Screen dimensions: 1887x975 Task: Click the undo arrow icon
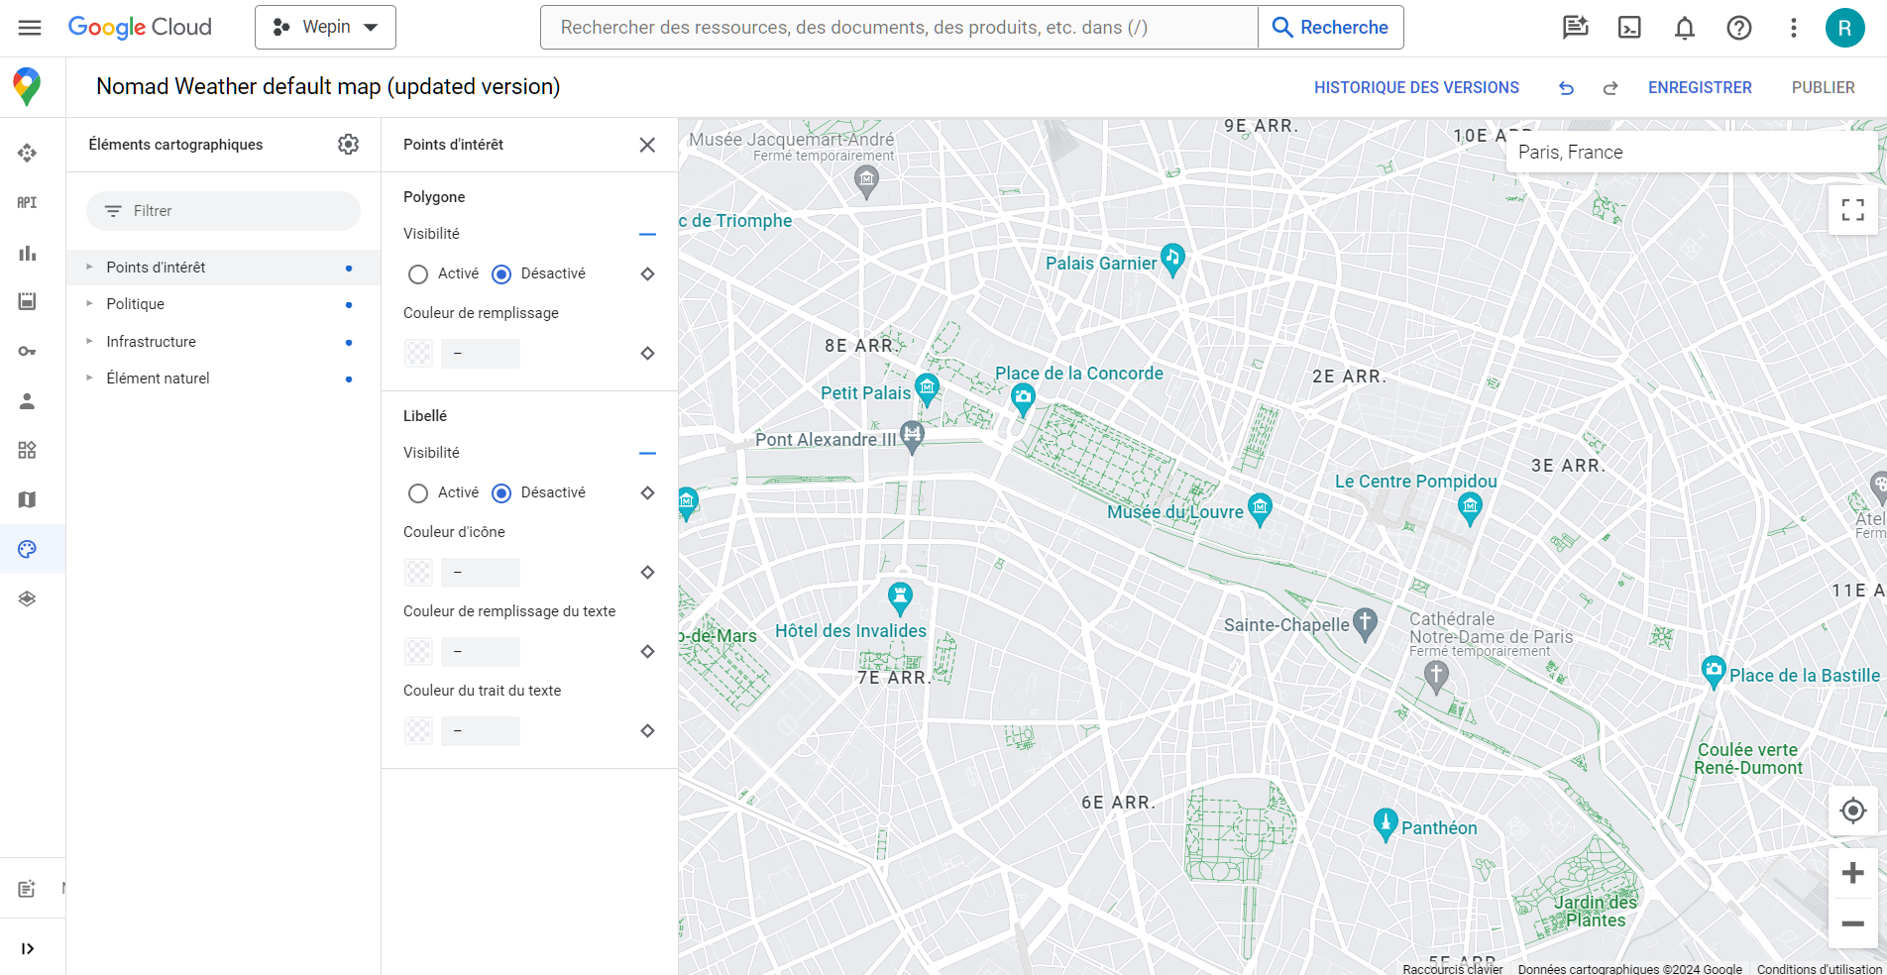pyautogui.click(x=1566, y=88)
